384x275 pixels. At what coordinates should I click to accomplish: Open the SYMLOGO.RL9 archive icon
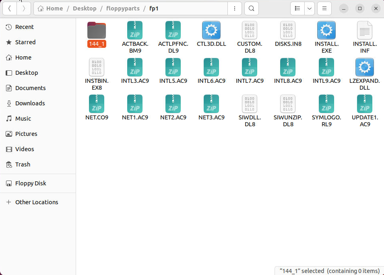326,104
